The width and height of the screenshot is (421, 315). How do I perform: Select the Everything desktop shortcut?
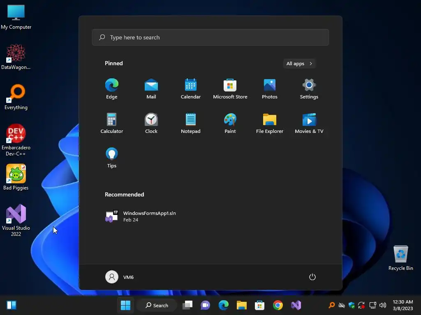coord(16,97)
